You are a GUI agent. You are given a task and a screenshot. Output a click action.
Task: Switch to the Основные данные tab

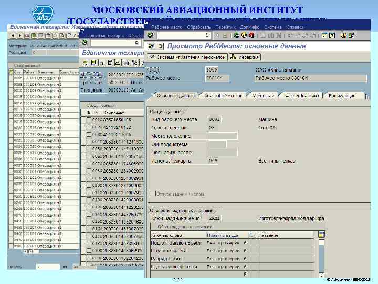pos(175,96)
